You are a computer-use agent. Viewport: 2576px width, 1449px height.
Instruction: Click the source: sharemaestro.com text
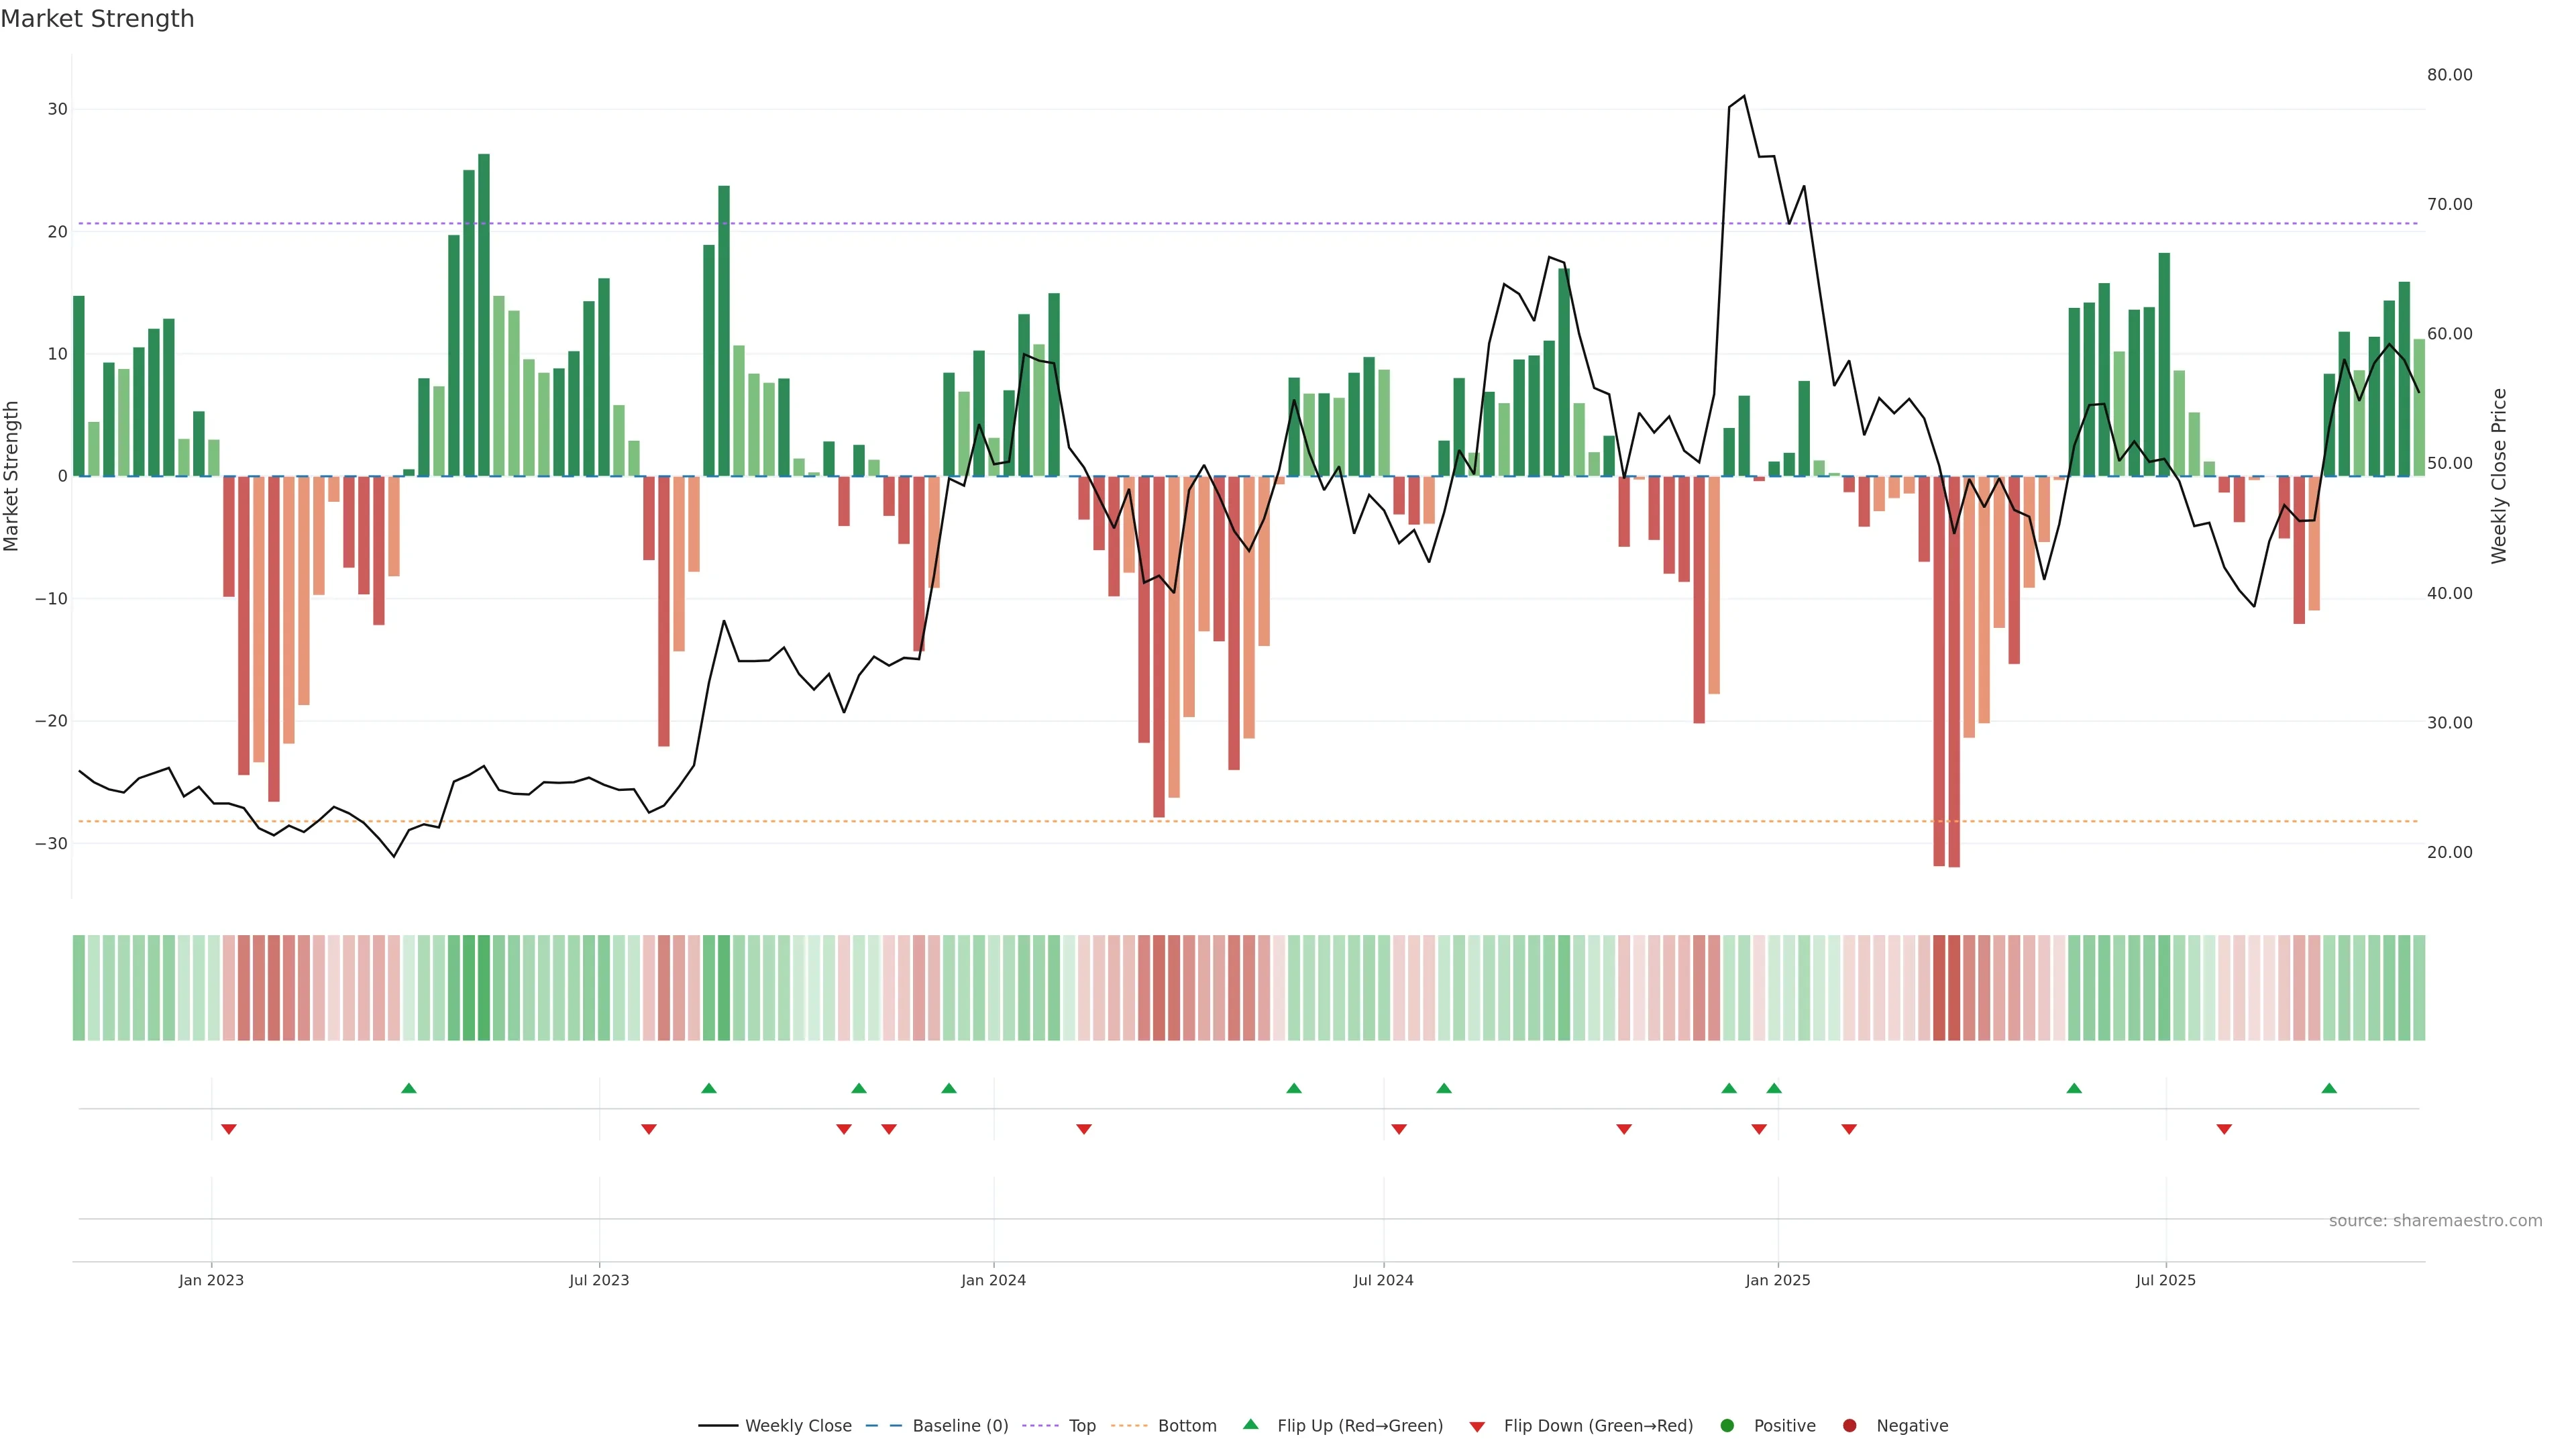pos(2435,1221)
